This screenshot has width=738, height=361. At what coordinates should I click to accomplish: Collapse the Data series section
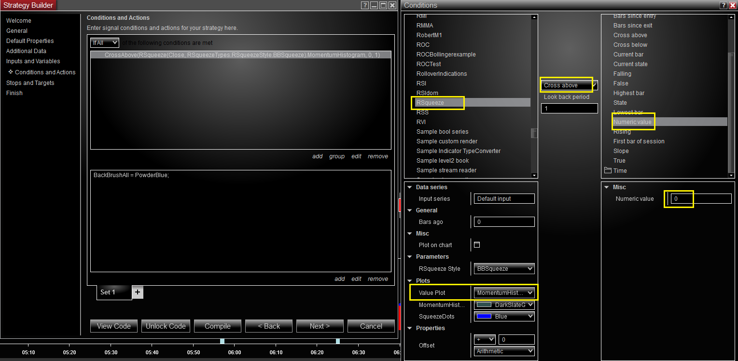[x=410, y=187]
